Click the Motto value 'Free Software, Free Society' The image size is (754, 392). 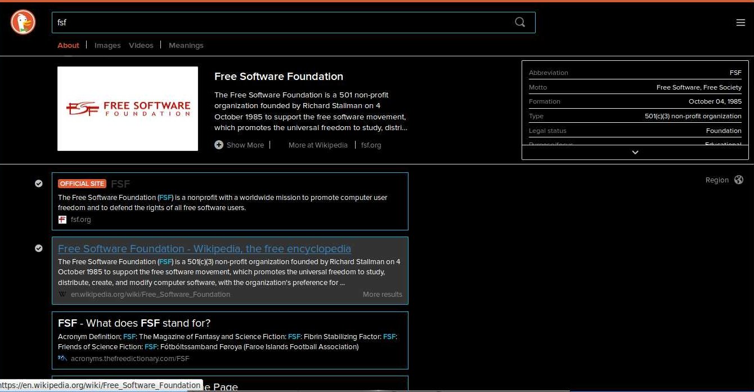pyautogui.click(x=699, y=87)
